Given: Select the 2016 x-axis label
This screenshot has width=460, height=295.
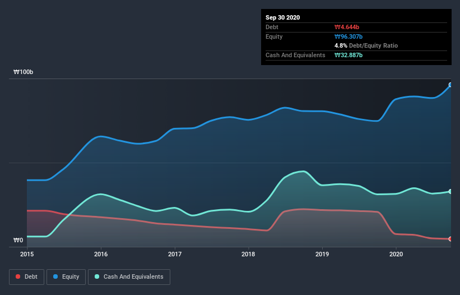Looking at the screenshot, I should pos(101,254).
